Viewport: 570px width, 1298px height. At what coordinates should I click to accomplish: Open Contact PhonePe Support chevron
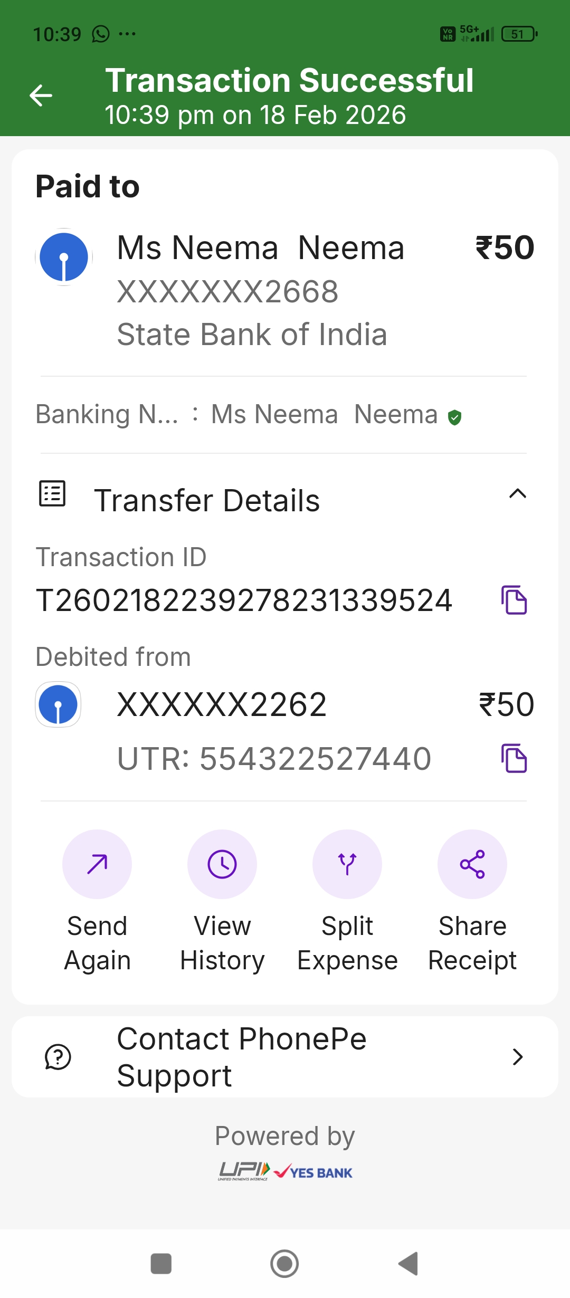[517, 1057]
